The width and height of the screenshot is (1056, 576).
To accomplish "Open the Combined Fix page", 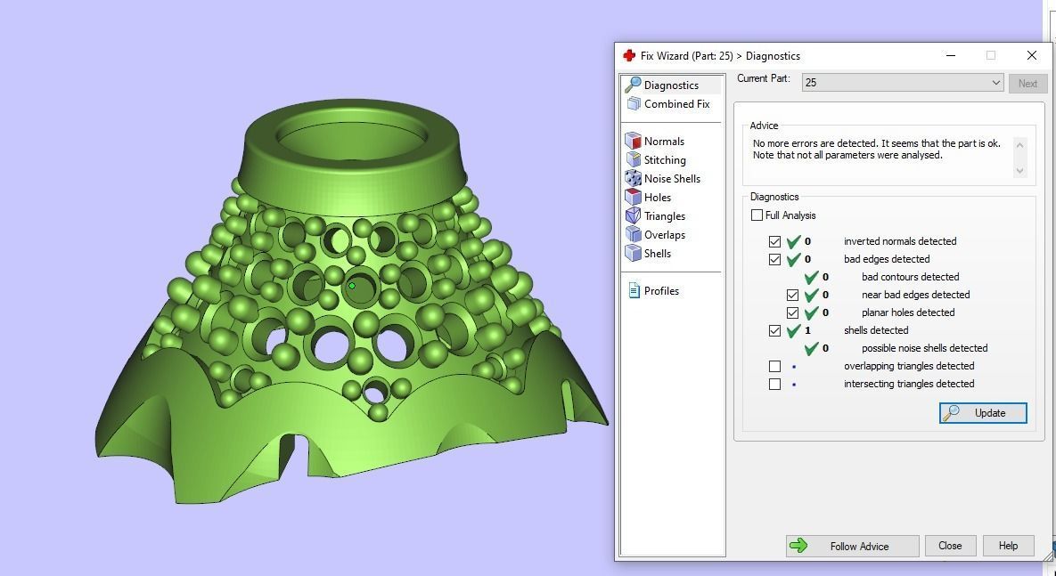I will tap(677, 103).
